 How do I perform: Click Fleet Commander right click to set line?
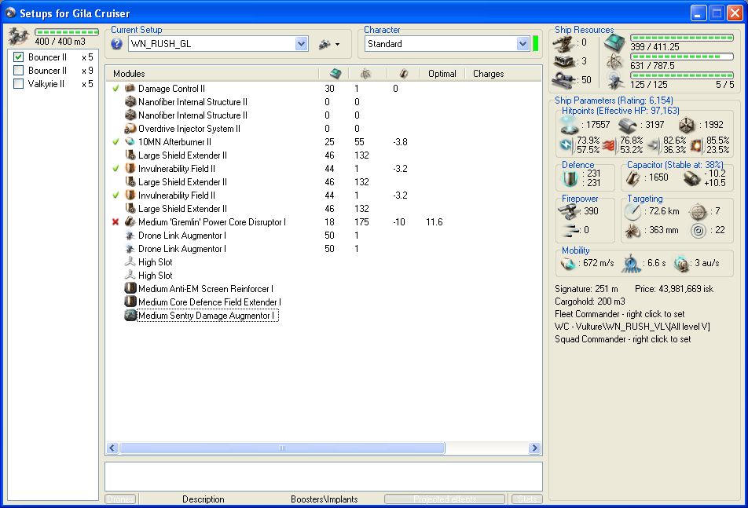pos(620,314)
